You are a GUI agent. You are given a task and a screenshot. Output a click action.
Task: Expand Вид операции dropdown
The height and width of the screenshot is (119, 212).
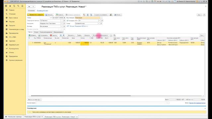click(x=101, y=18)
